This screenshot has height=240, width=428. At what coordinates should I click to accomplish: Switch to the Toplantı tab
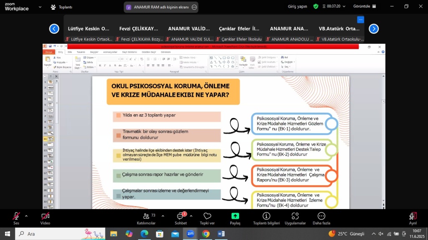coord(61,7)
